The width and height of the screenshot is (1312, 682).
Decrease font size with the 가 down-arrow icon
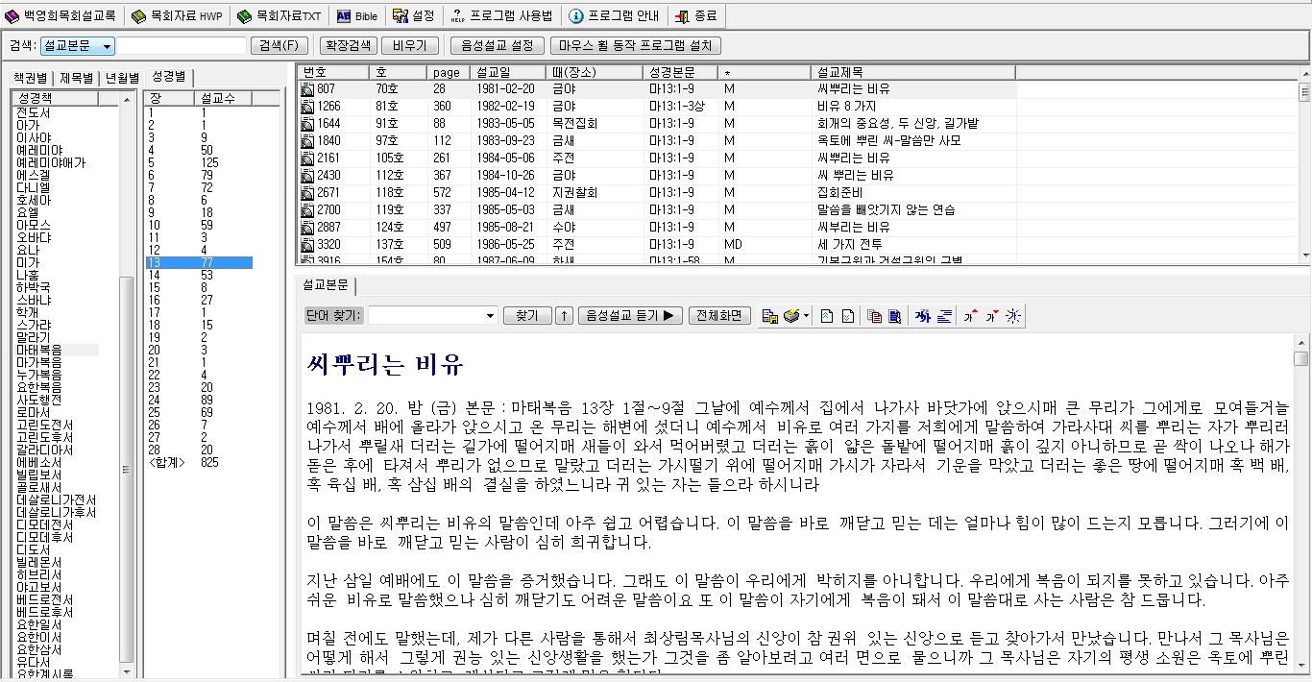pos(992,314)
